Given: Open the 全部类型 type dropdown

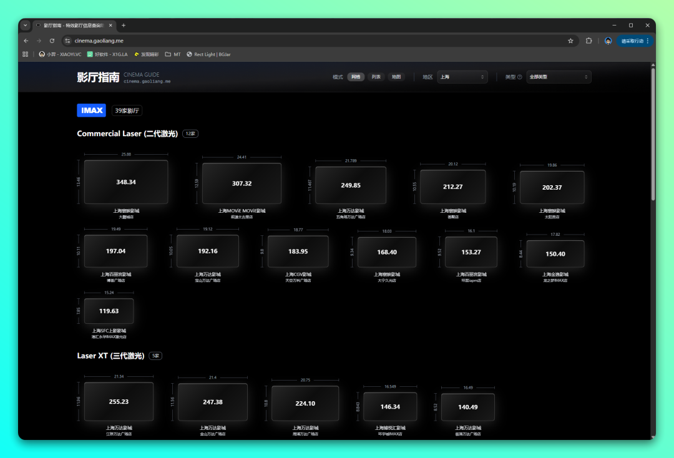Looking at the screenshot, I should pos(558,77).
